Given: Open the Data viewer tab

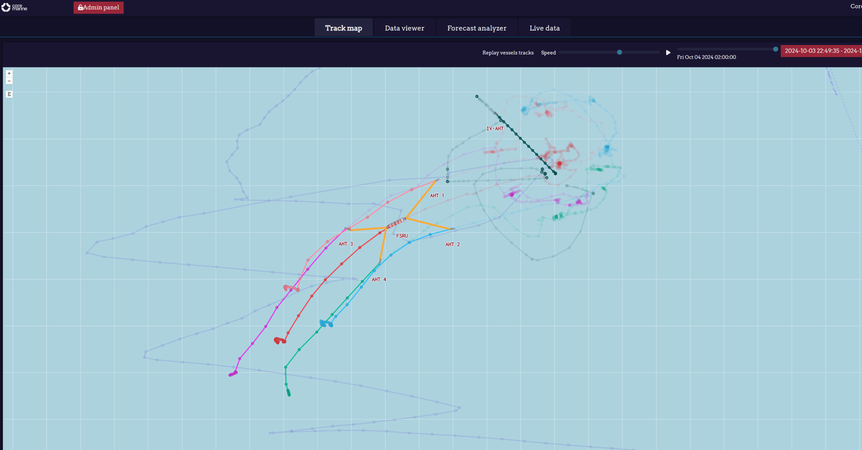Looking at the screenshot, I should (x=404, y=28).
